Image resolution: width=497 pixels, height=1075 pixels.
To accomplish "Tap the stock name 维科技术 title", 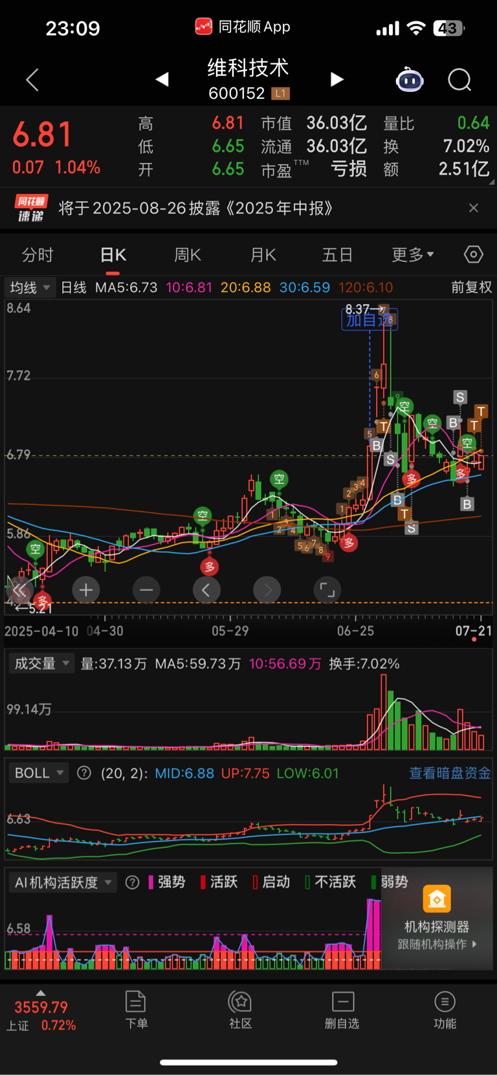I will click(248, 68).
